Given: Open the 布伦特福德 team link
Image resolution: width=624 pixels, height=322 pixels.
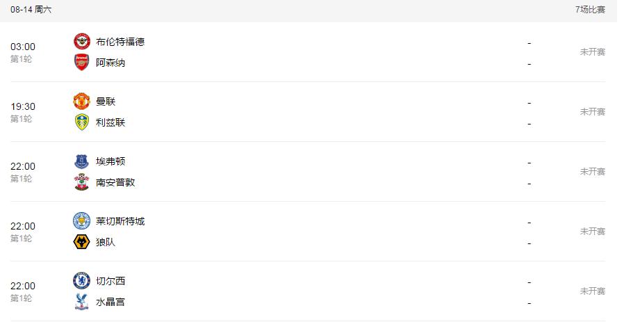Looking at the screenshot, I should tap(120, 42).
